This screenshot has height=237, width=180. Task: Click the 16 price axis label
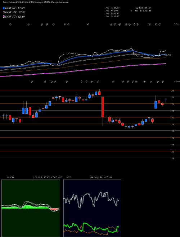[172, 125]
